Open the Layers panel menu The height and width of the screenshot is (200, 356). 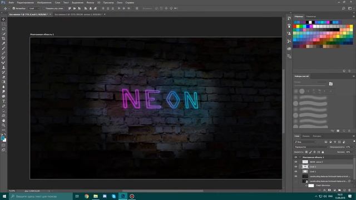point(354,136)
